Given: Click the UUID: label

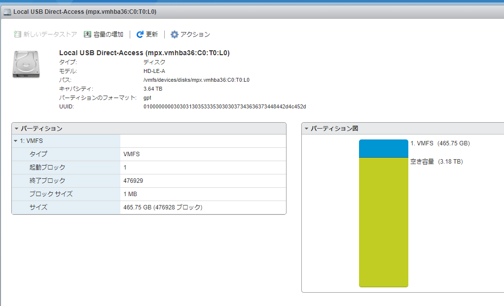Looking at the screenshot, I should pos(67,106).
